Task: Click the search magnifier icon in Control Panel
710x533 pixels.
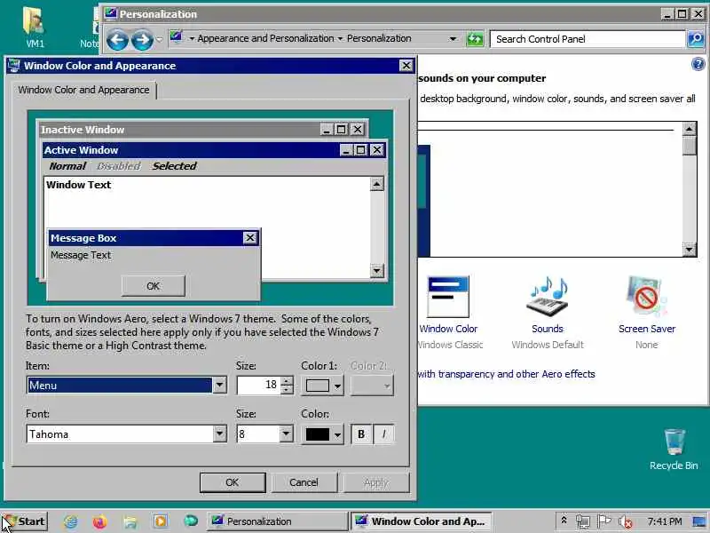Action: click(x=697, y=39)
